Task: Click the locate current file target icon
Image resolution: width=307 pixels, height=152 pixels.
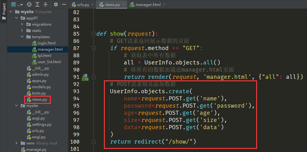Action: point(29,4)
